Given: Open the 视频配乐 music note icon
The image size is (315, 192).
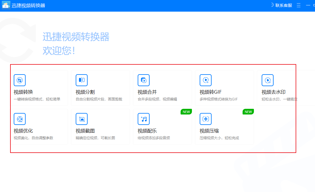Looking at the screenshot, I should (x=144, y=119).
